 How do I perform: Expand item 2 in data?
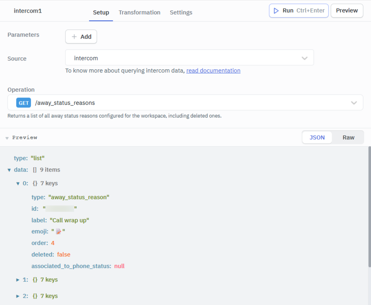point(18,296)
